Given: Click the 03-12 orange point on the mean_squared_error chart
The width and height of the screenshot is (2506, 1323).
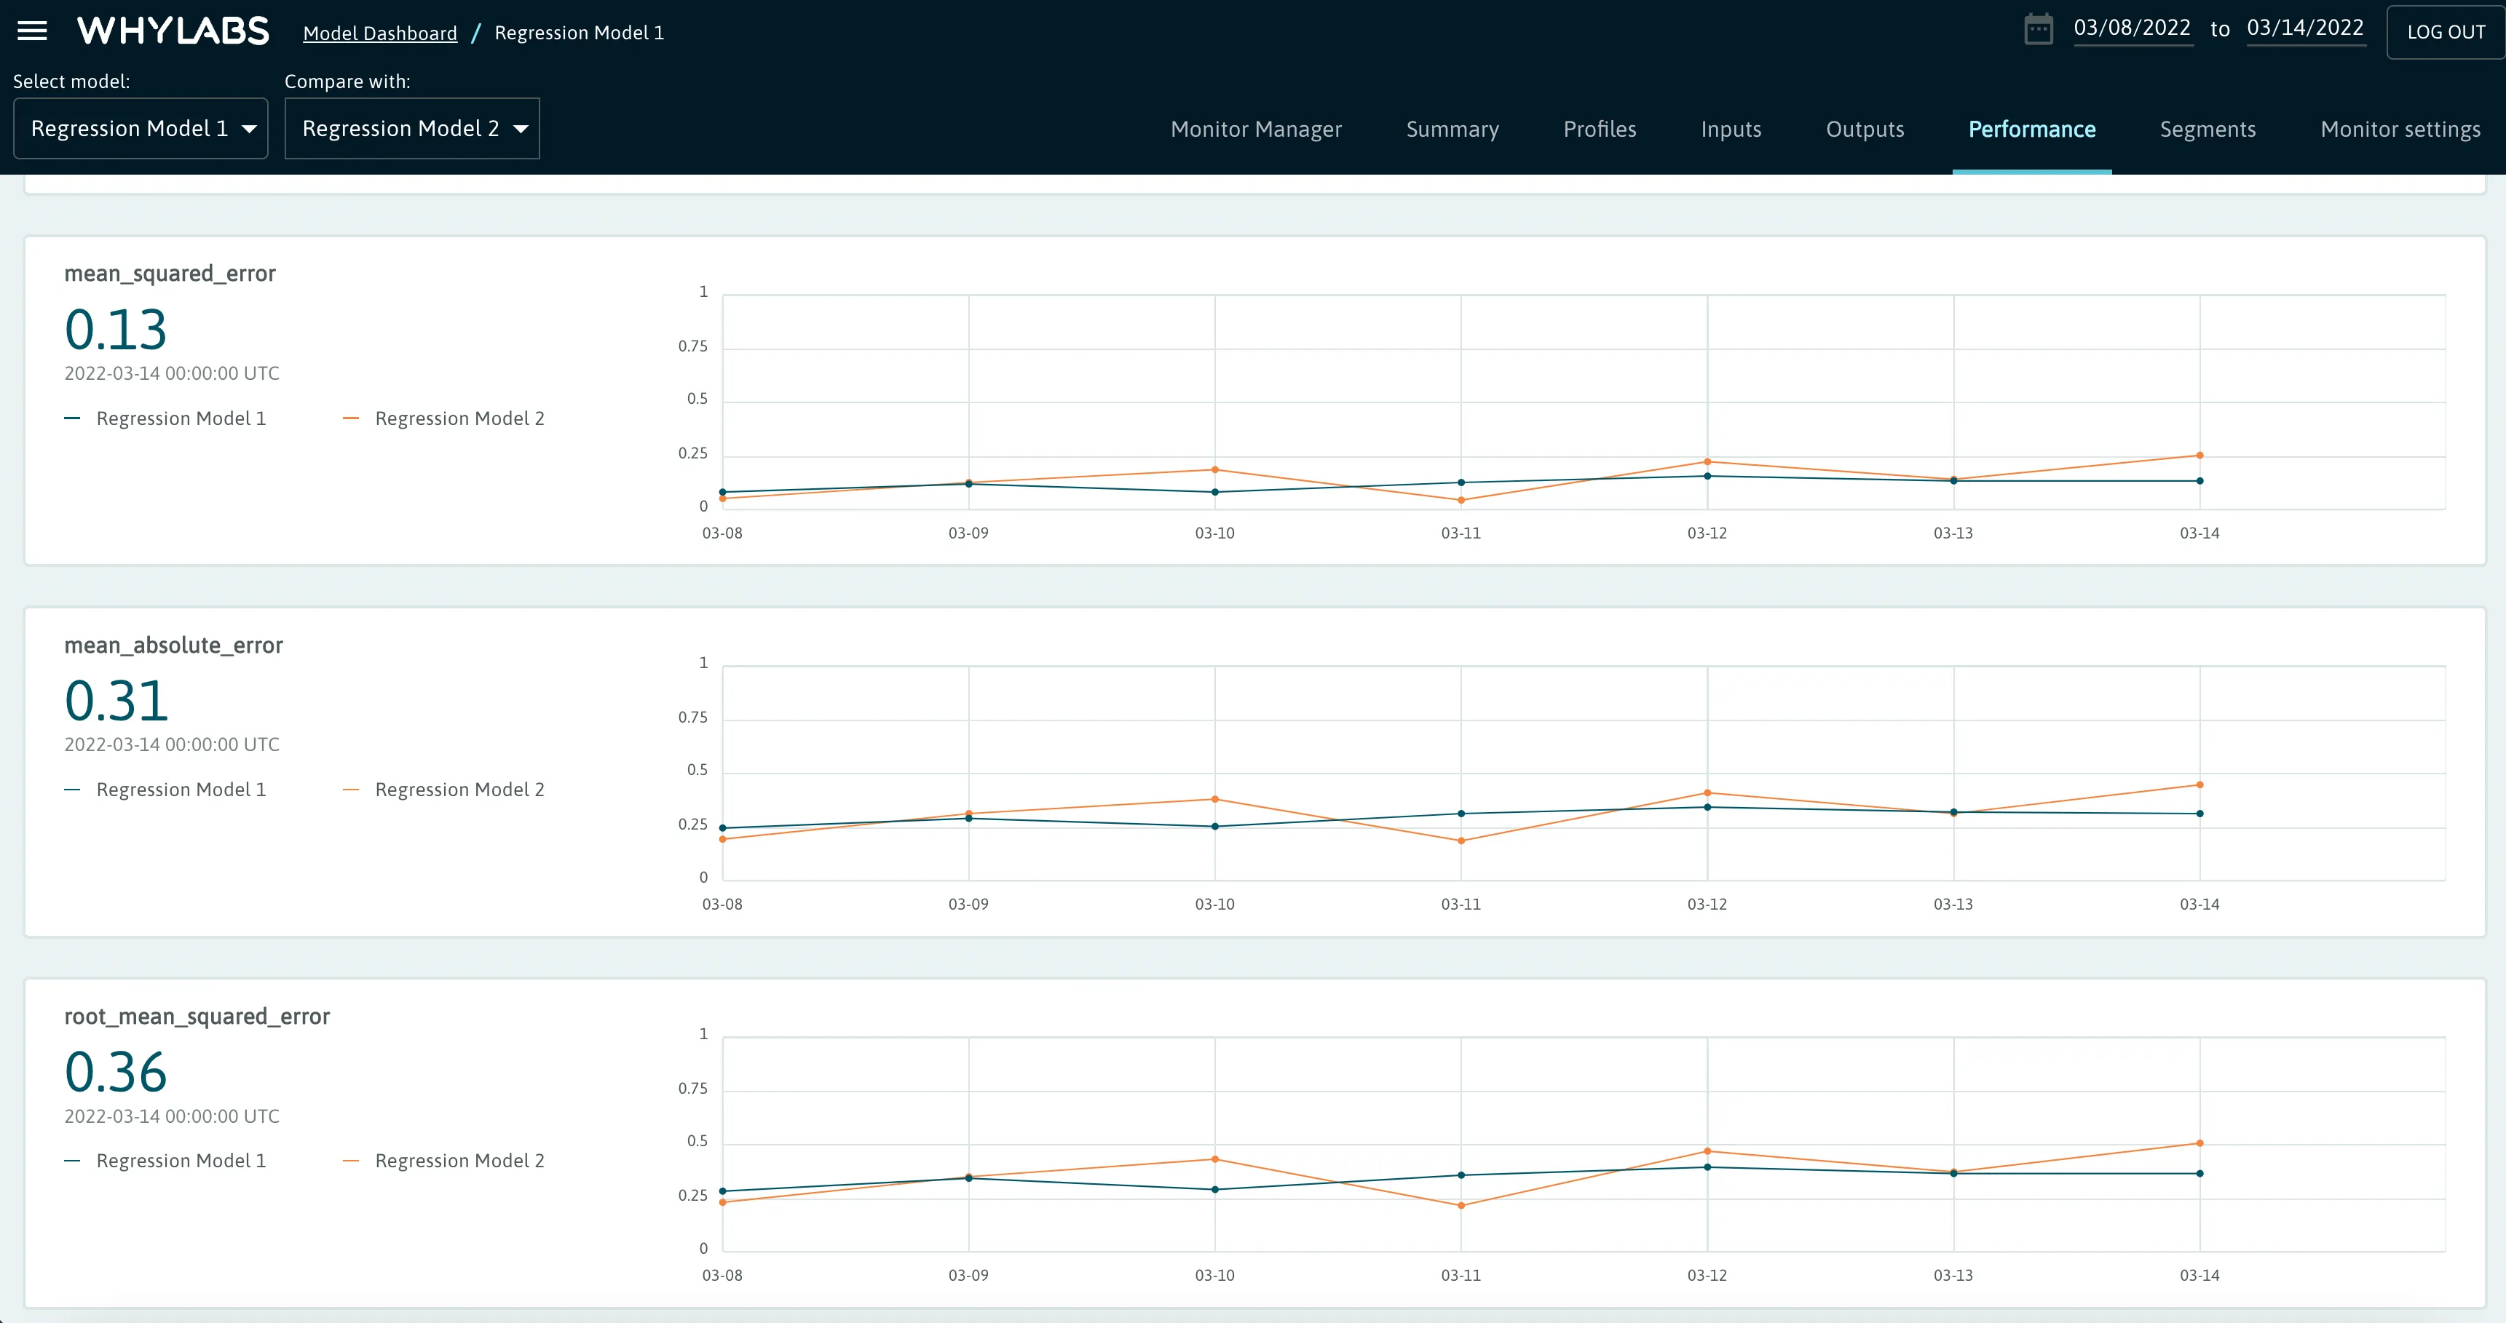Looking at the screenshot, I should point(1707,461).
